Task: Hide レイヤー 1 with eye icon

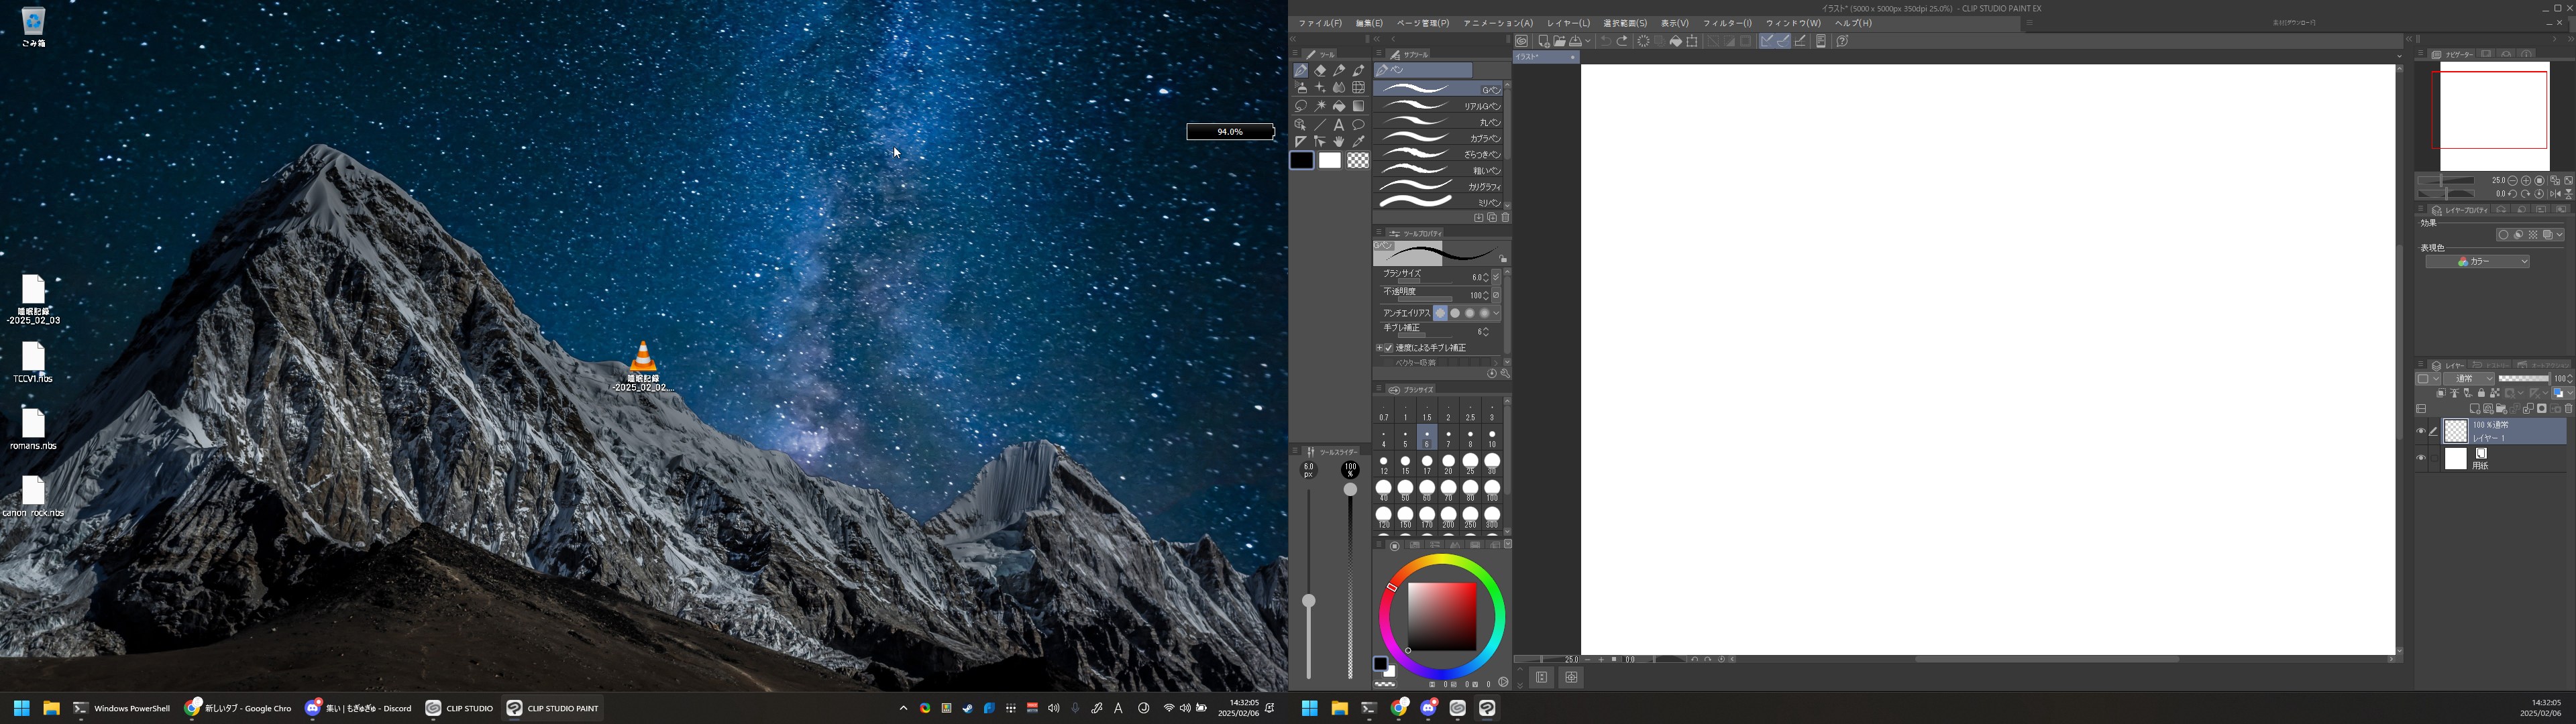Action: click(x=2420, y=431)
